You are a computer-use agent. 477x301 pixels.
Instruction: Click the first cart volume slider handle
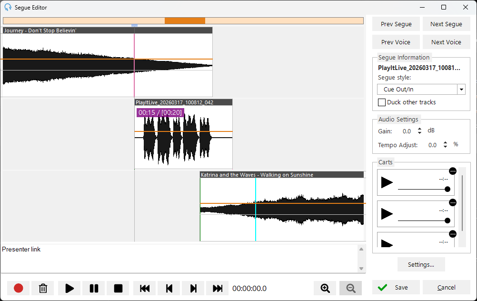tap(447, 189)
